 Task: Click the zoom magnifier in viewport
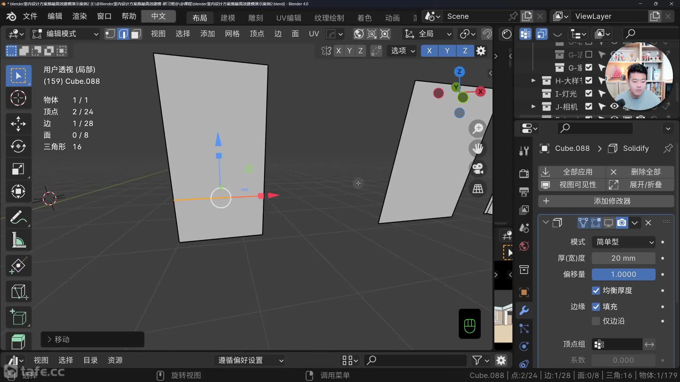478,128
